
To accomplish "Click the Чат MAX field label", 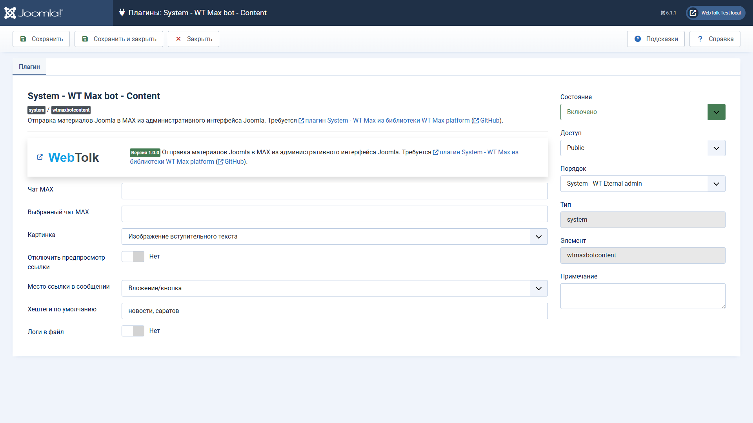I will pos(40,190).
